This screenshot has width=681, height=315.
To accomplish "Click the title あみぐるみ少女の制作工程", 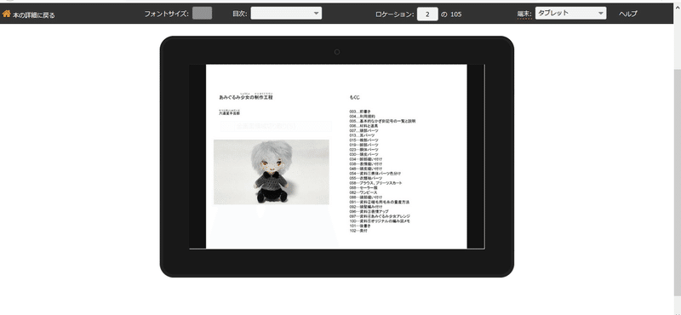I will pos(246,97).
